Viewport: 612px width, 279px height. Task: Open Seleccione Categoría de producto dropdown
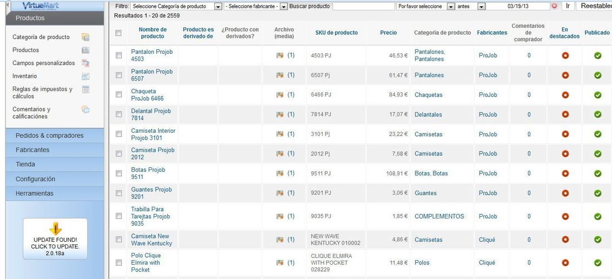point(176,6)
